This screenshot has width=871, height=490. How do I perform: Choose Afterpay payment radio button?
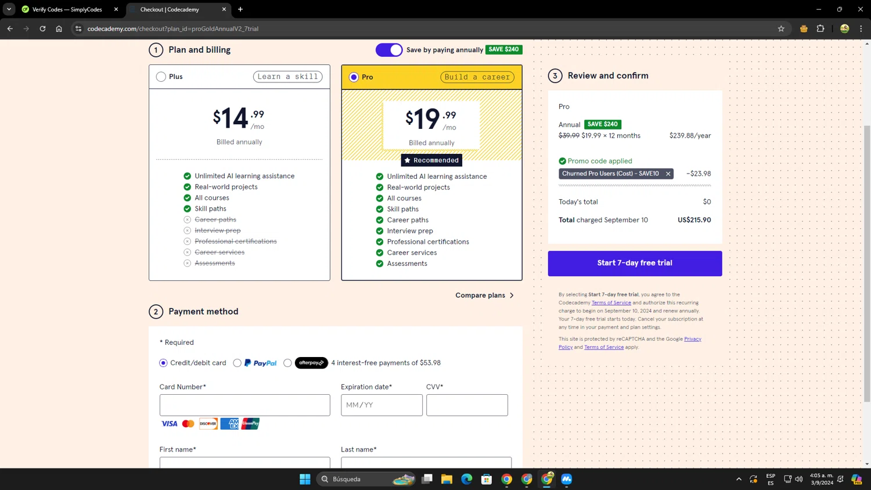[287, 363]
